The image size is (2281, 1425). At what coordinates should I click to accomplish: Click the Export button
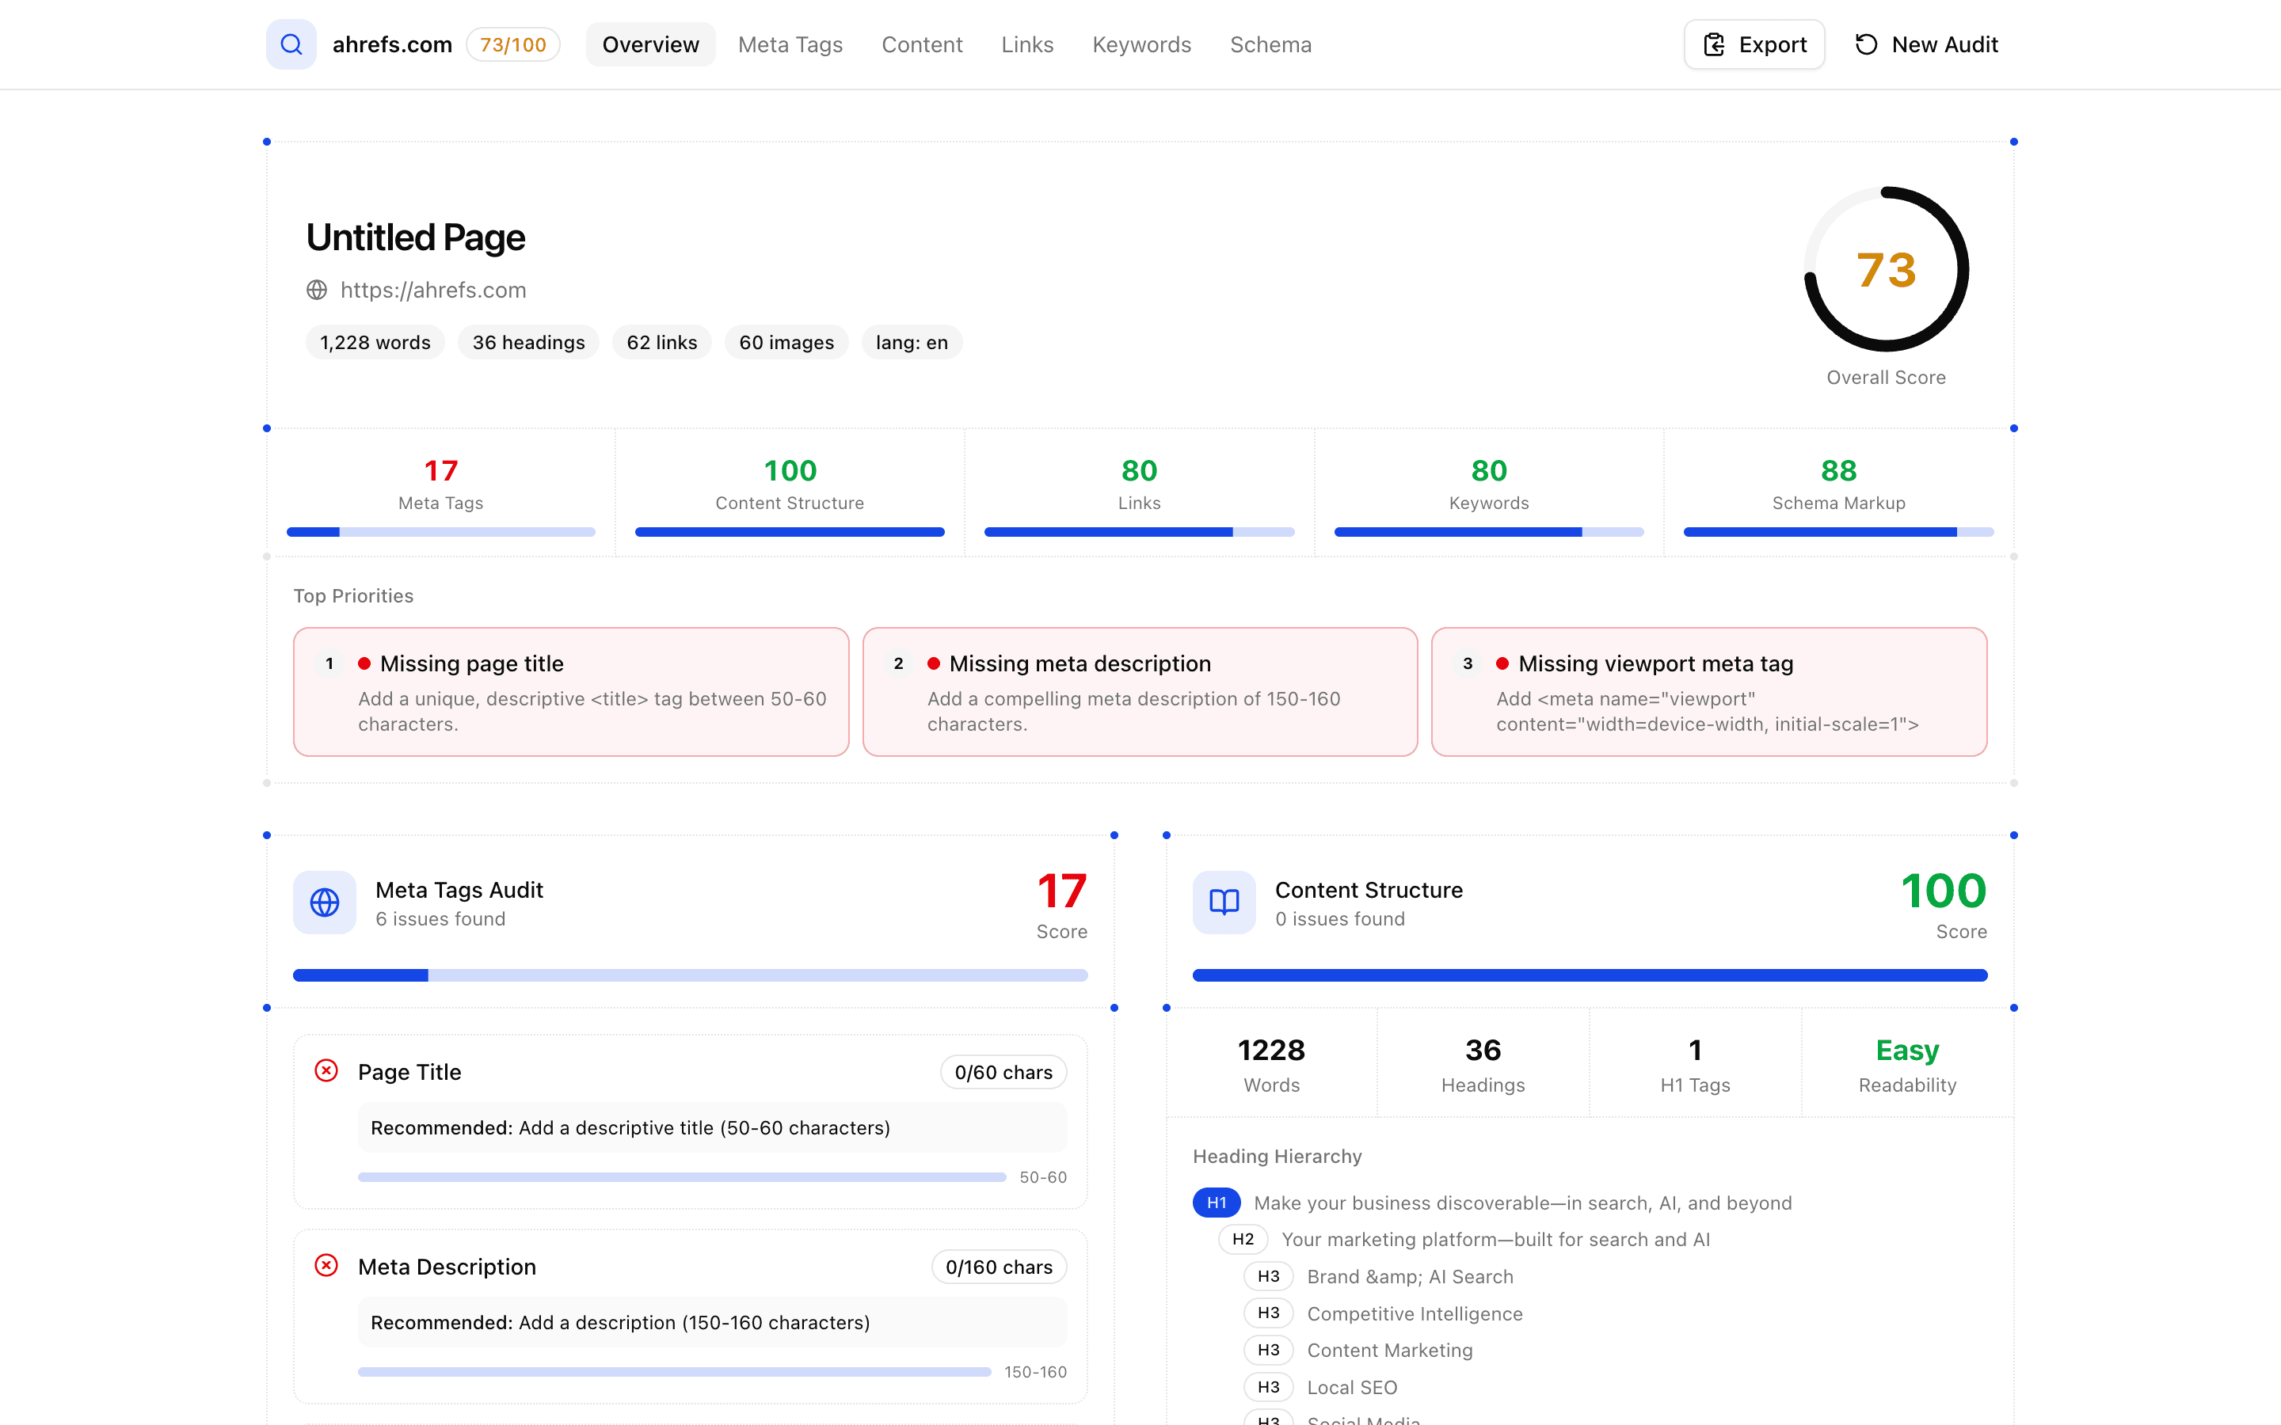[x=1754, y=44]
